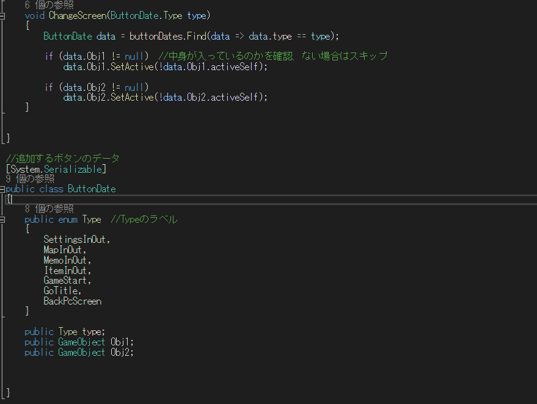
Task: Place cursor on 'public Type type;' line
Action: point(65,332)
